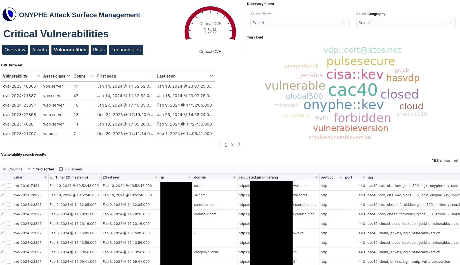The image size is (460, 265).
Task: Switch to the Overview tab
Action: 15,50
